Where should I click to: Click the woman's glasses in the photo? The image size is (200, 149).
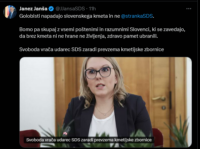point(99,73)
